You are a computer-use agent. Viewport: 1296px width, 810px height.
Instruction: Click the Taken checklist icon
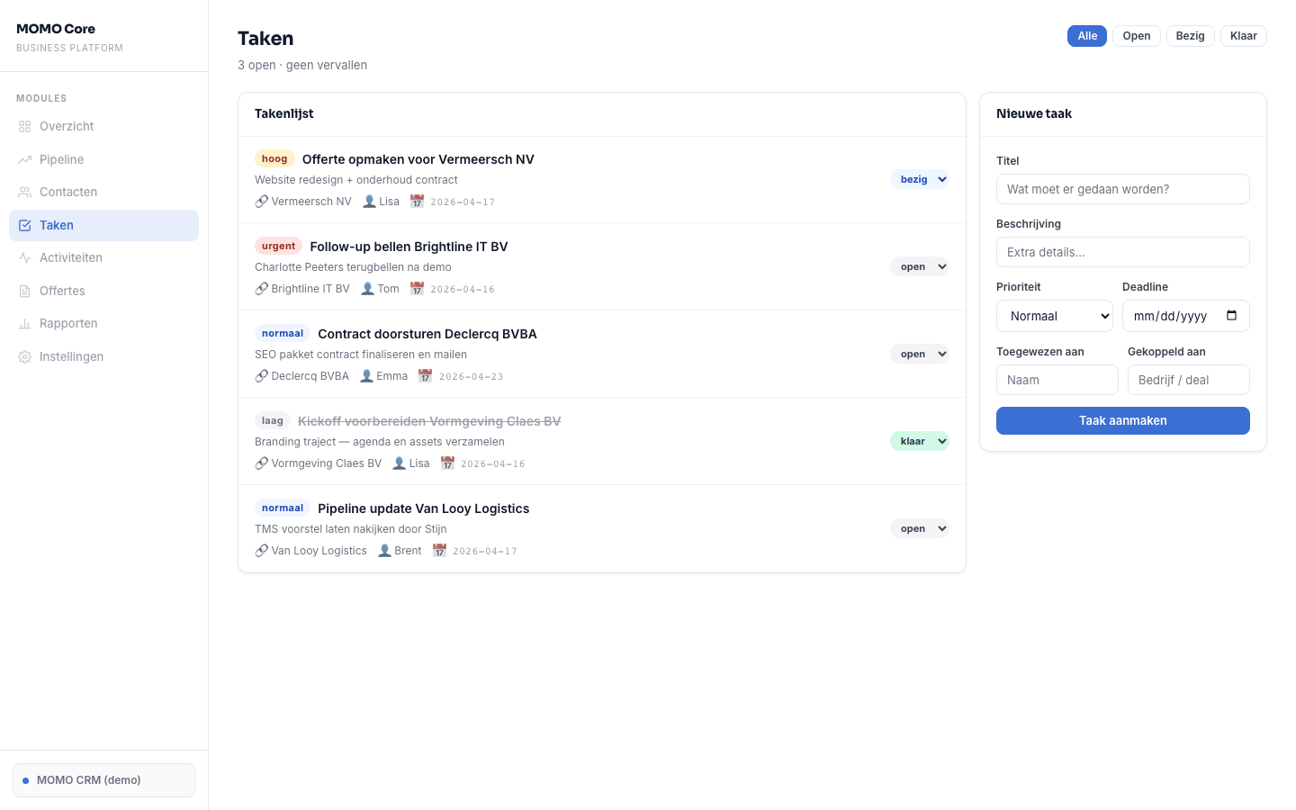click(25, 225)
